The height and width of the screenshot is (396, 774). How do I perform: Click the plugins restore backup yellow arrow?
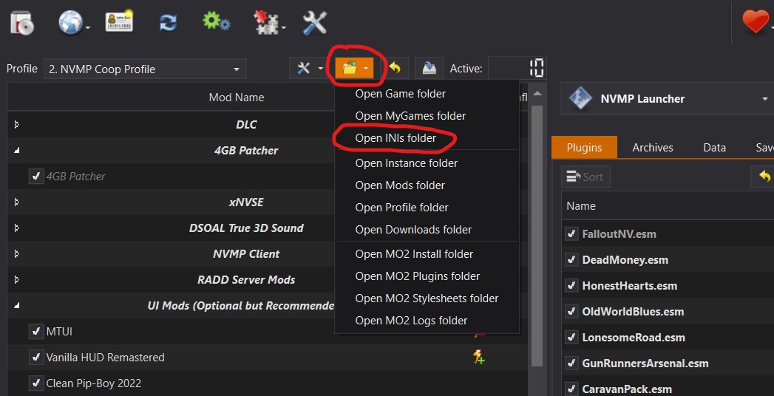pyautogui.click(x=764, y=176)
